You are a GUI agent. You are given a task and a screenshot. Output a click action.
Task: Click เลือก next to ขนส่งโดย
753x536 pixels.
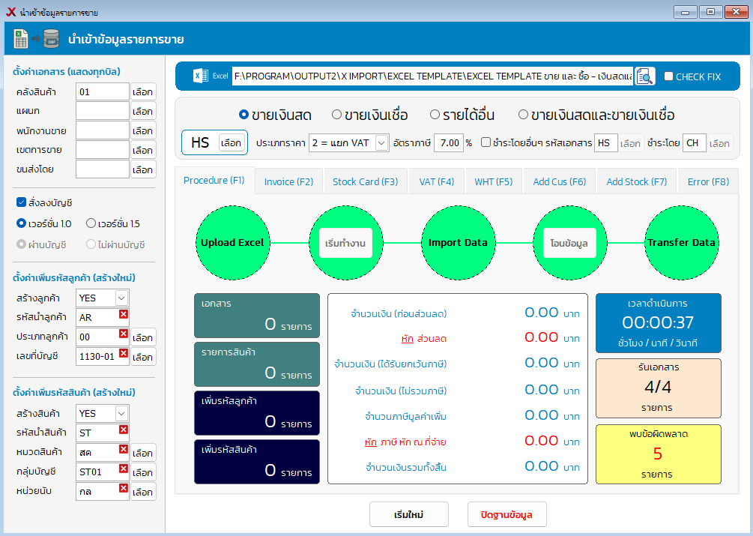143,169
